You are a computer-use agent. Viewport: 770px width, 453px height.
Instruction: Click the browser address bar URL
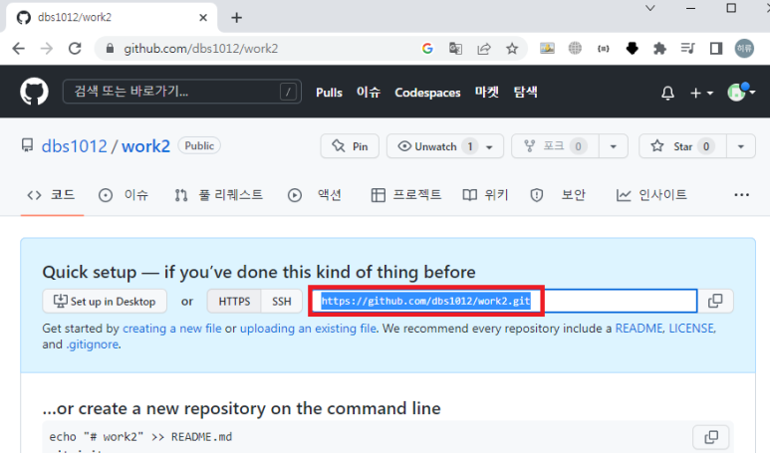tap(201, 49)
